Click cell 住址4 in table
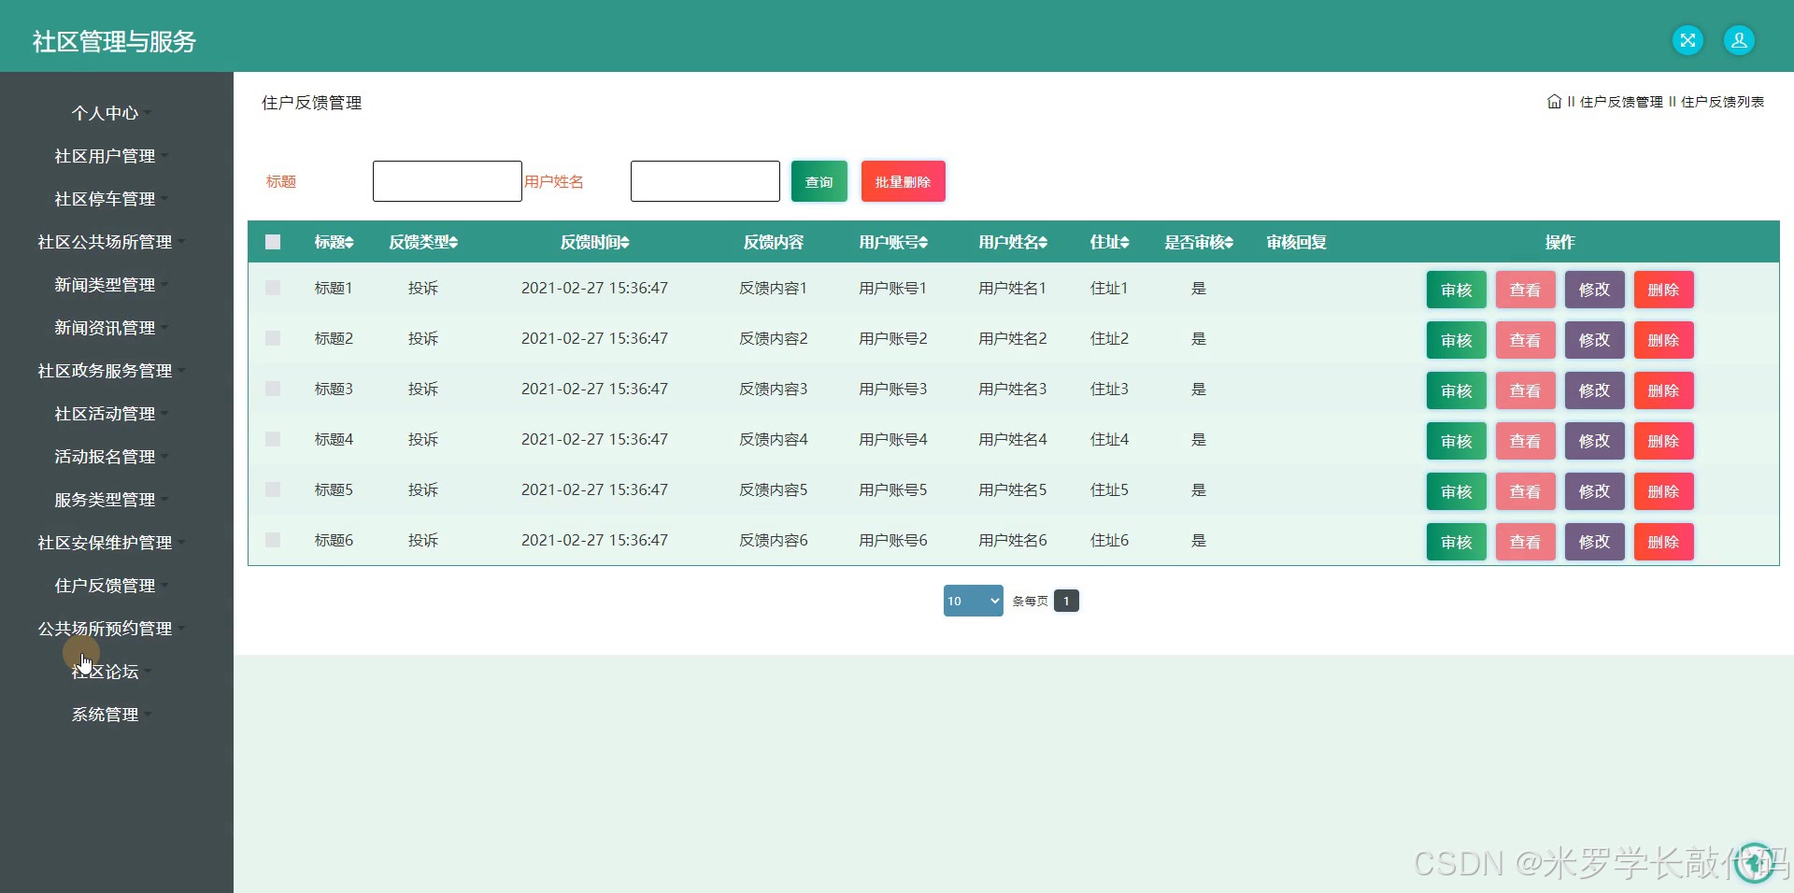Viewport: 1794px width, 893px height. (1110, 439)
